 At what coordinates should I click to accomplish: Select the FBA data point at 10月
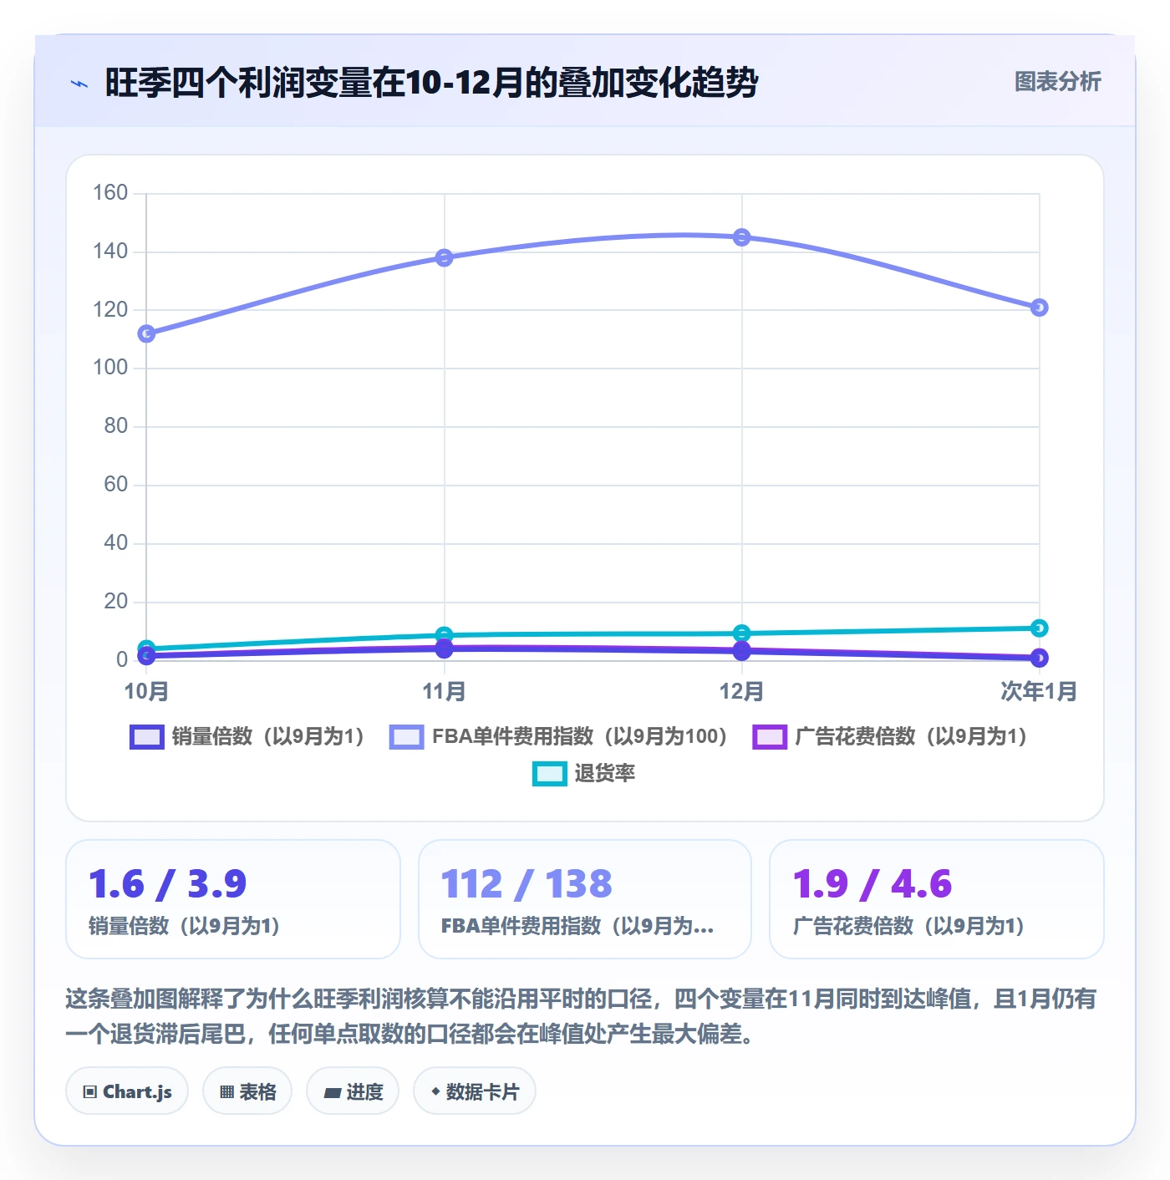pos(146,333)
